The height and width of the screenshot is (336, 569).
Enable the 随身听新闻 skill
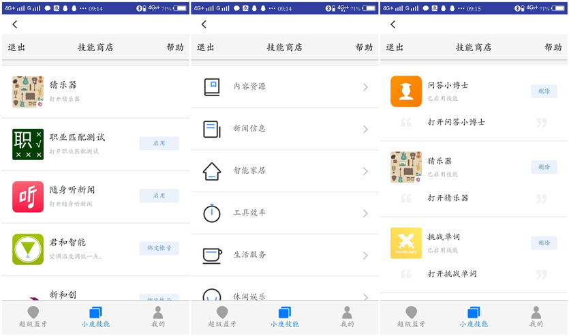tap(159, 196)
